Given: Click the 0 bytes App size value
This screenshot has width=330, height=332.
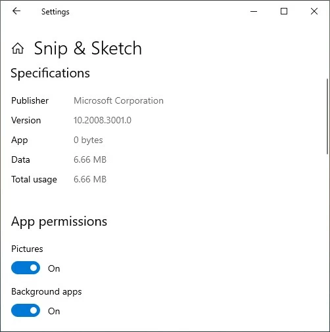Looking at the screenshot, I should 88,140.
